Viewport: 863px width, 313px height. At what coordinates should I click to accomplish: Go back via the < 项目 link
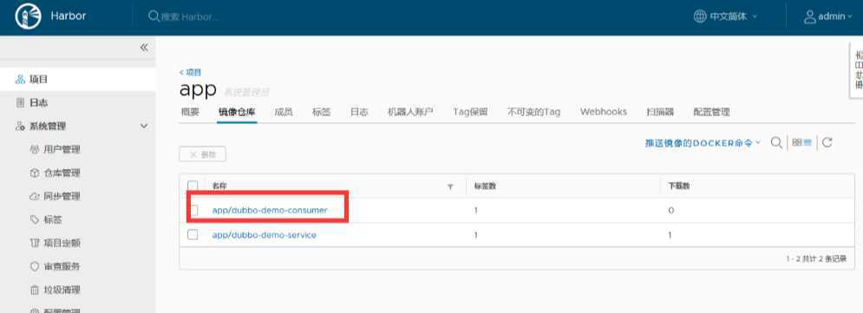[x=191, y=72]
